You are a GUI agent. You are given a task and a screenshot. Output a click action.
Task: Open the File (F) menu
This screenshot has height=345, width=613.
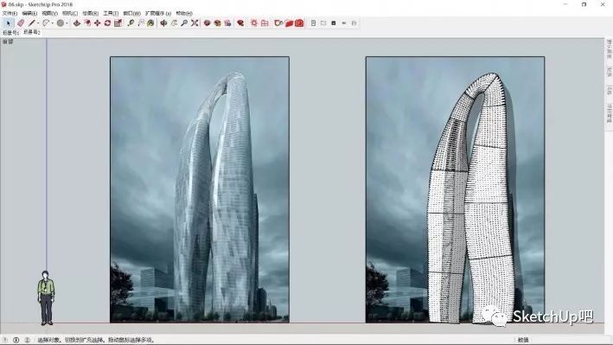(x=10, y=13)
